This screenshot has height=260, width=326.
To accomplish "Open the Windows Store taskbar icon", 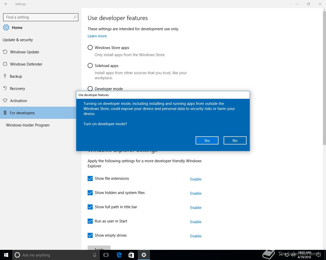I will pos(131,255).
